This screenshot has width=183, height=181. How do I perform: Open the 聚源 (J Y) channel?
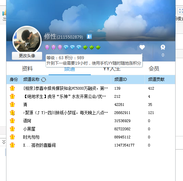(x=66, y=113)
